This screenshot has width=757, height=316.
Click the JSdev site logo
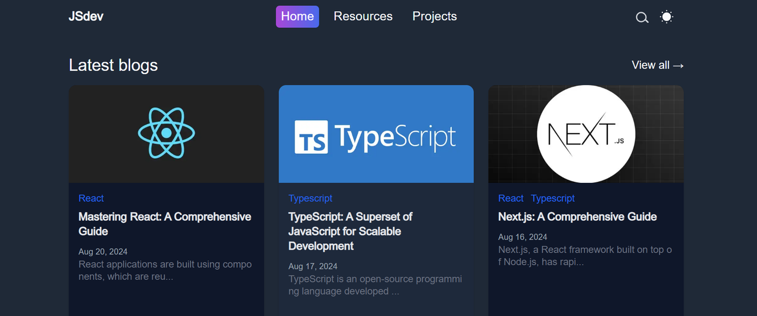[x=86, y=17]
